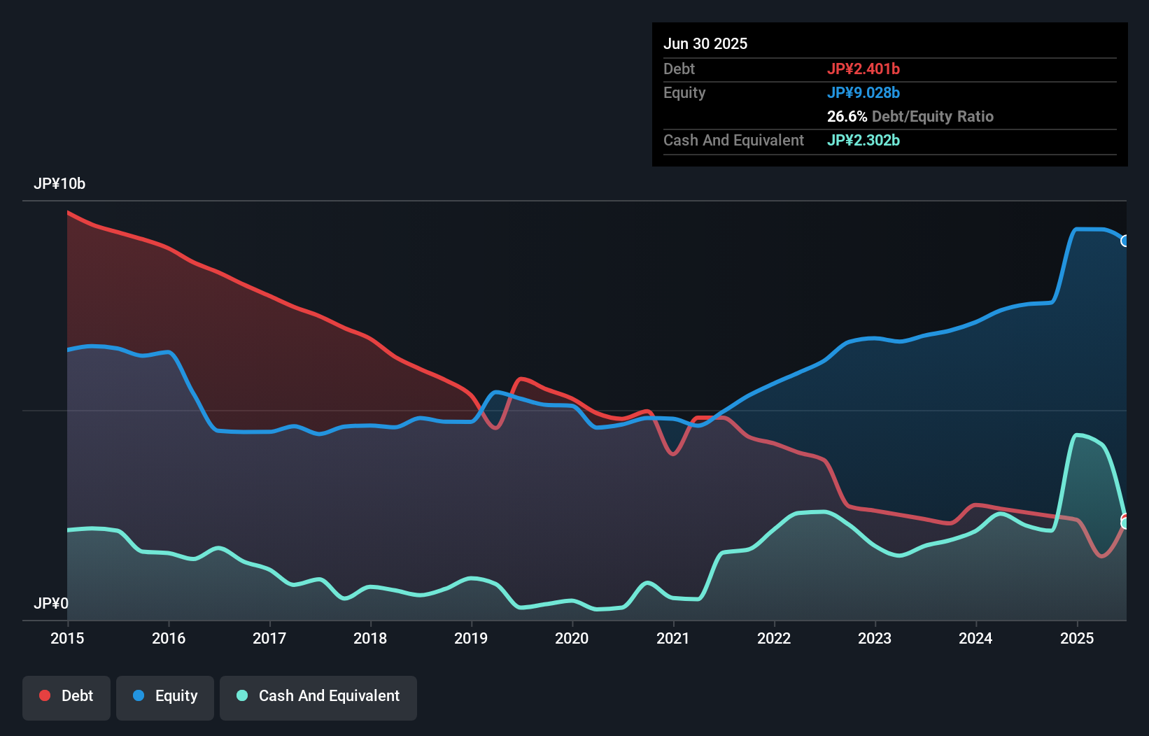This screenshot has height=736, width=1149.
Task: Click the JP¥0 y-axis label
Action: [51, 603]
